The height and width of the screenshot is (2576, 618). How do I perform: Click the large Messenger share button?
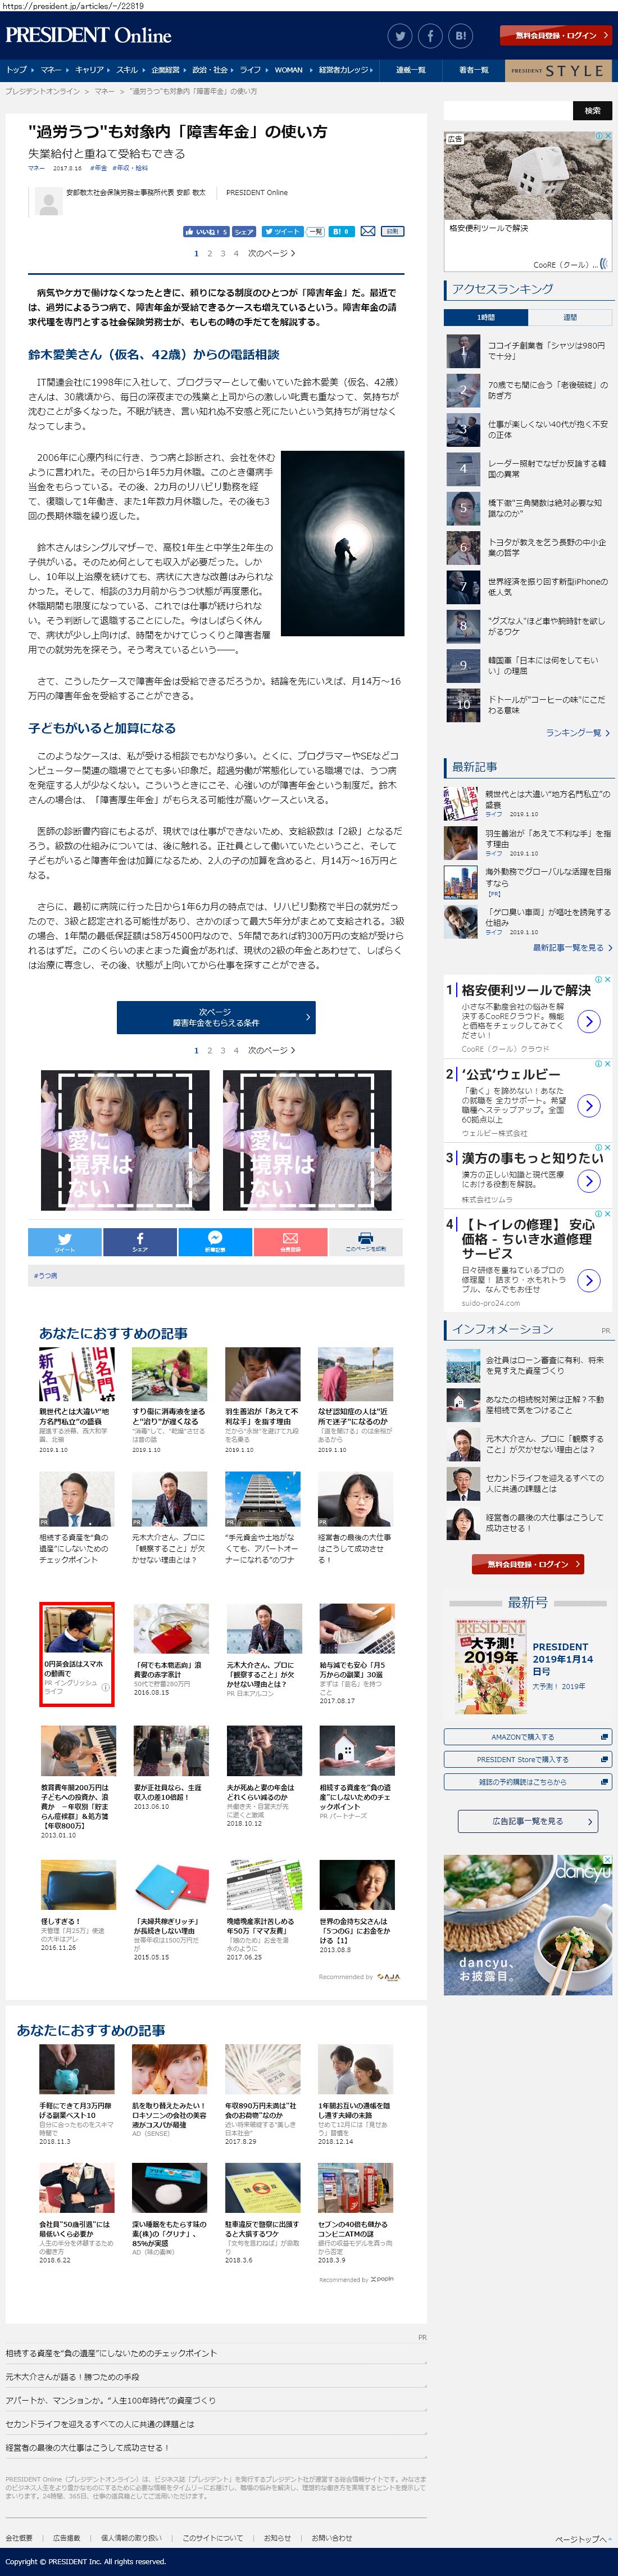tap(215, 1241)
